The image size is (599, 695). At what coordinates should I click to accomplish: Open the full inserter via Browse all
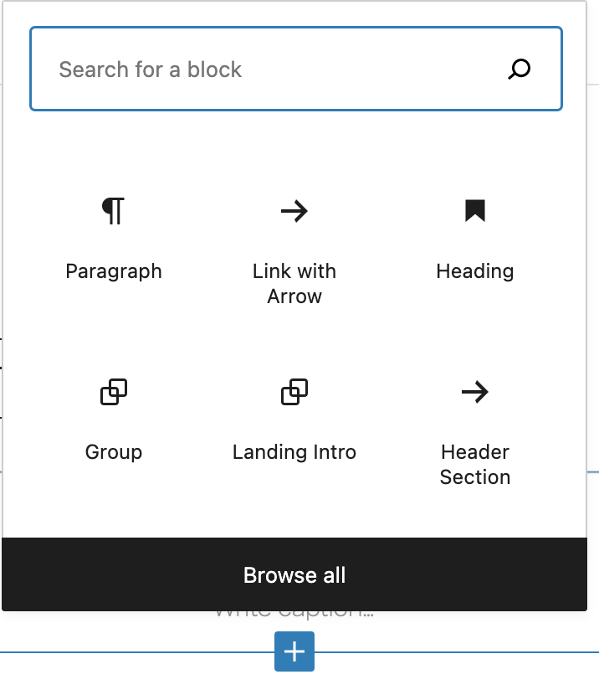pos(294,575)
